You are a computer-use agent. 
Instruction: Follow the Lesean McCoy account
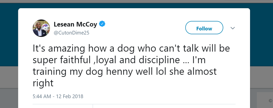click(204, 28)
